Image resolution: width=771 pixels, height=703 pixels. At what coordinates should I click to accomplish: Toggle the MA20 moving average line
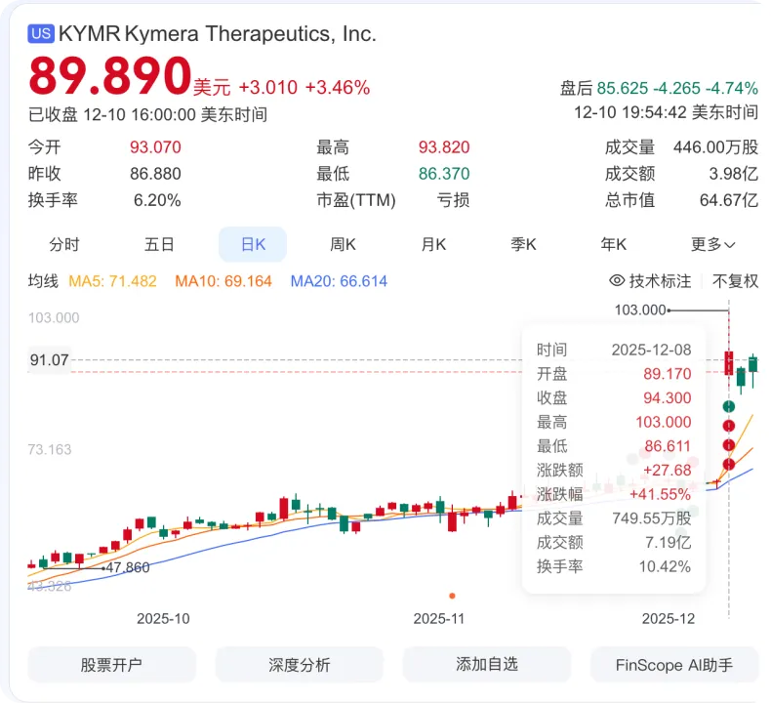coord(339,281)
